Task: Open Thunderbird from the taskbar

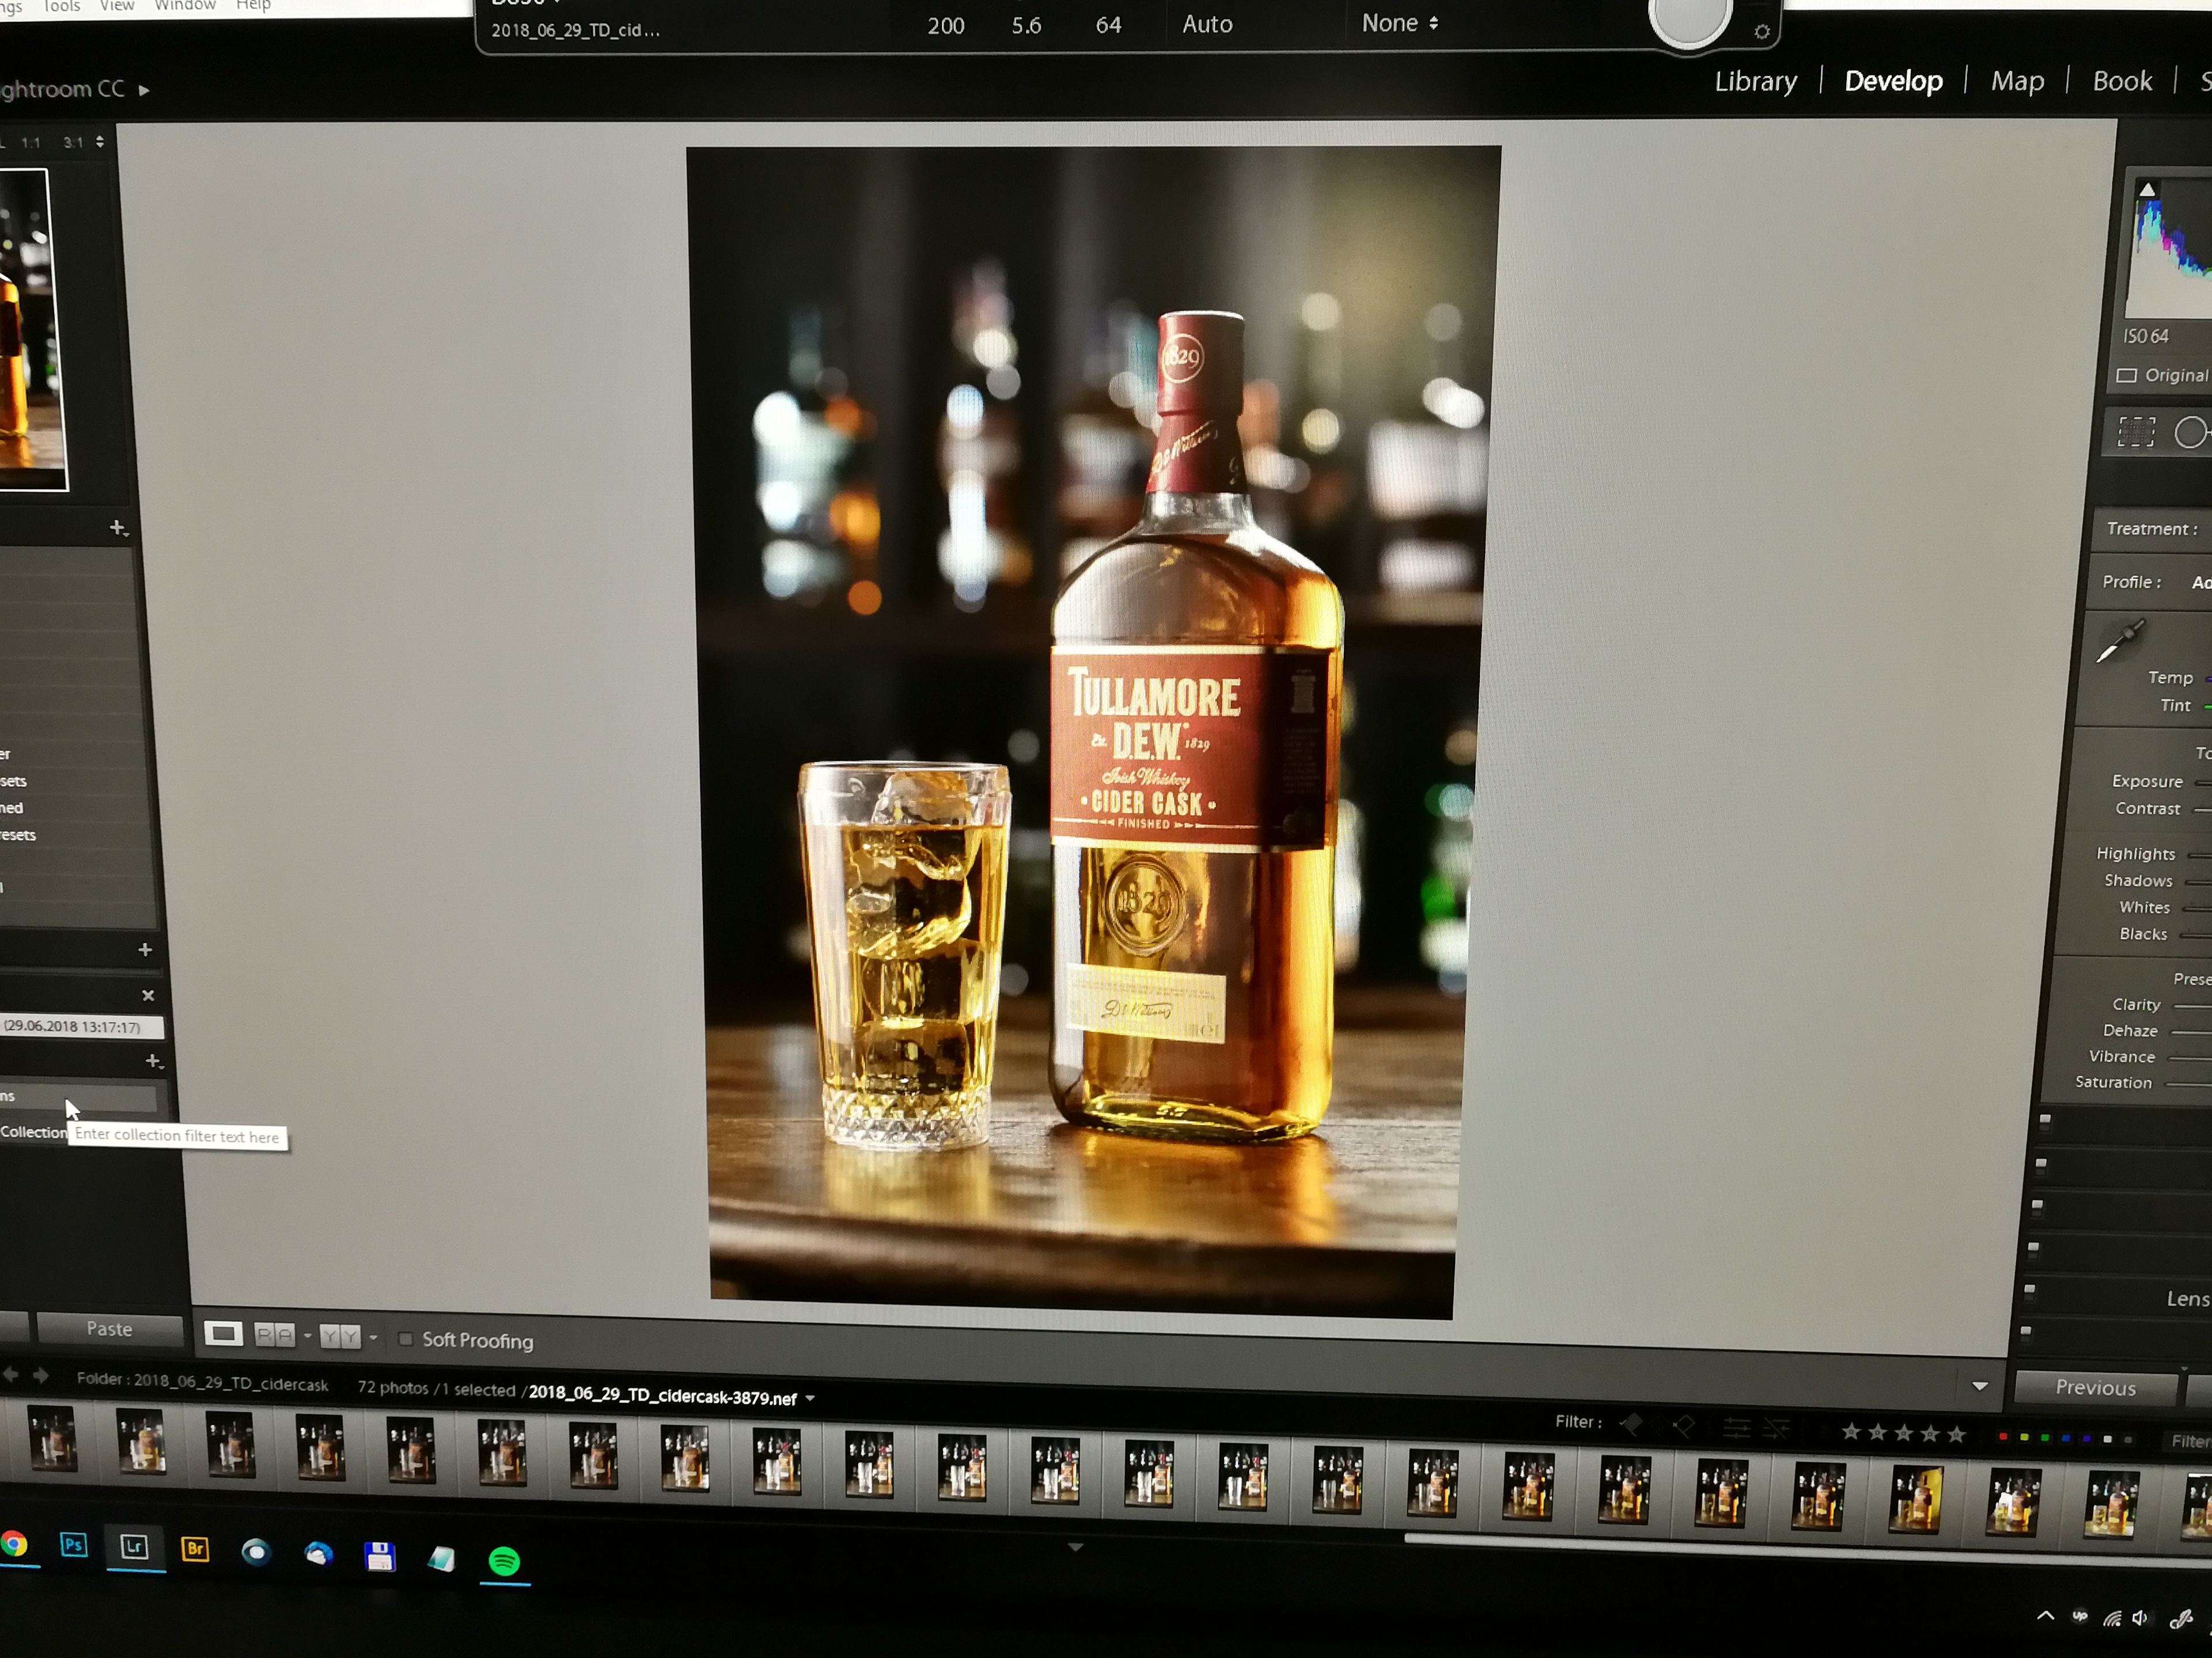Action: (x=318, y=1553)
